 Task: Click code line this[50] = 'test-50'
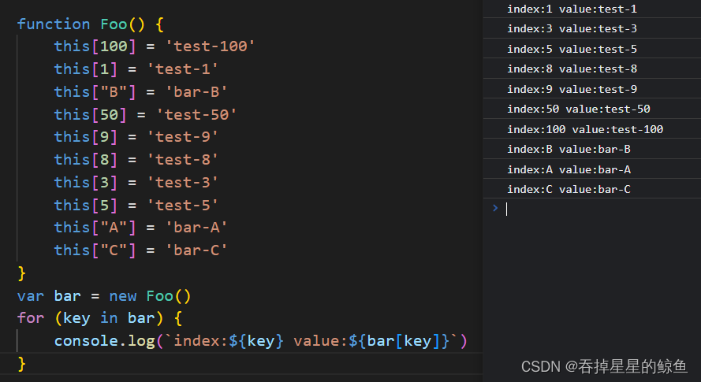(x=145, y=114)
